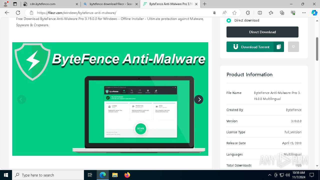
Task: Click the full_version license value
Action: click(293, 132)
